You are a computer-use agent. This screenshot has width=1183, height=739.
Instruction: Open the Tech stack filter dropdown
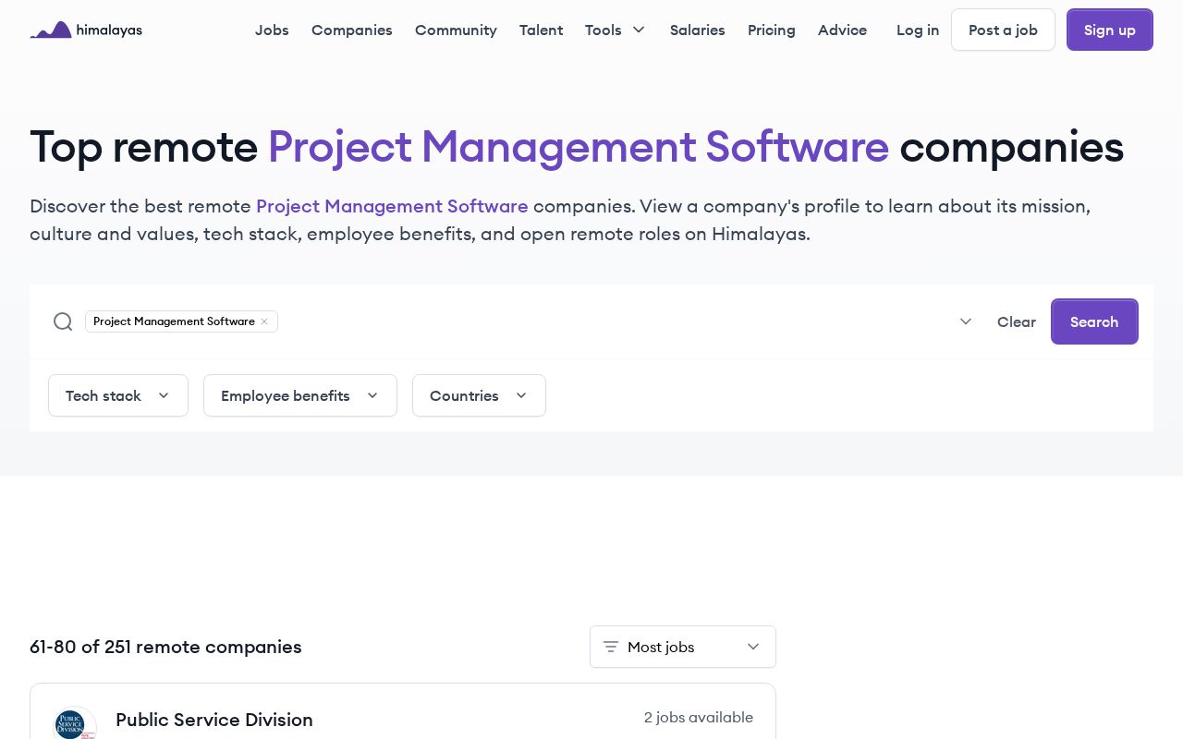pos(118,395)
